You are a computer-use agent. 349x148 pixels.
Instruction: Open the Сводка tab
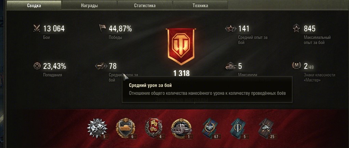[34, 5]
